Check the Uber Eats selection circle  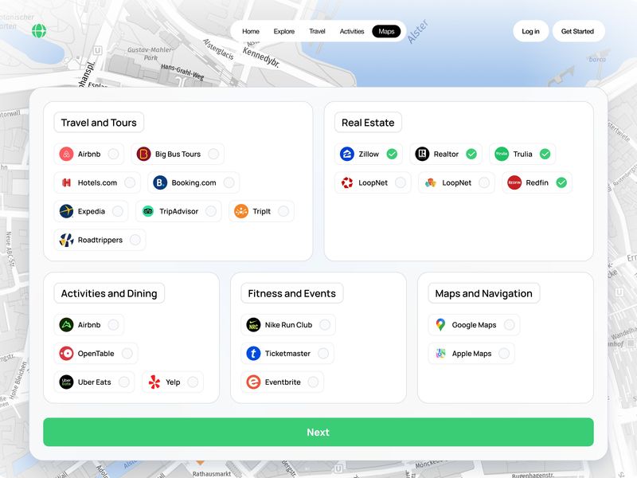(x=124, y=382)
